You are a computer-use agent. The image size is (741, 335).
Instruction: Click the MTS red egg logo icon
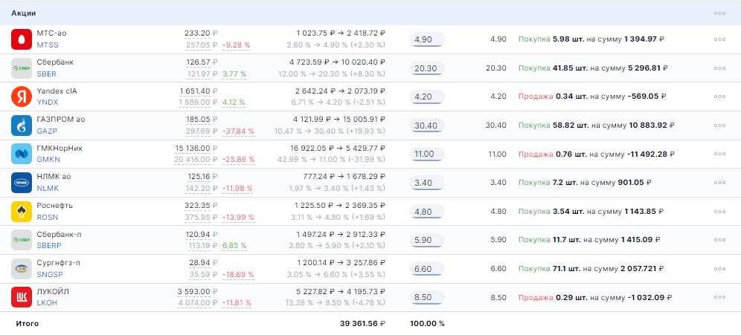pyautogui.click(x=21, y=39)
